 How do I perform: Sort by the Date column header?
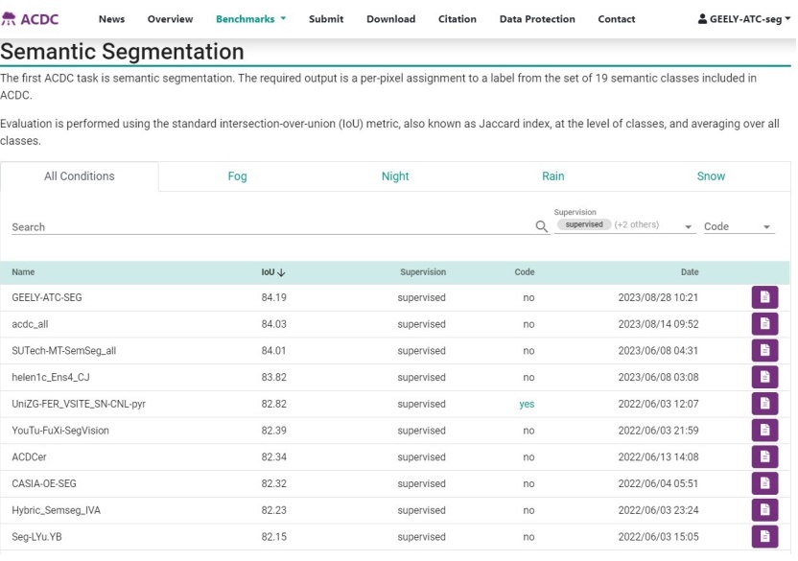pyautogui.click(x=690, y=271)
